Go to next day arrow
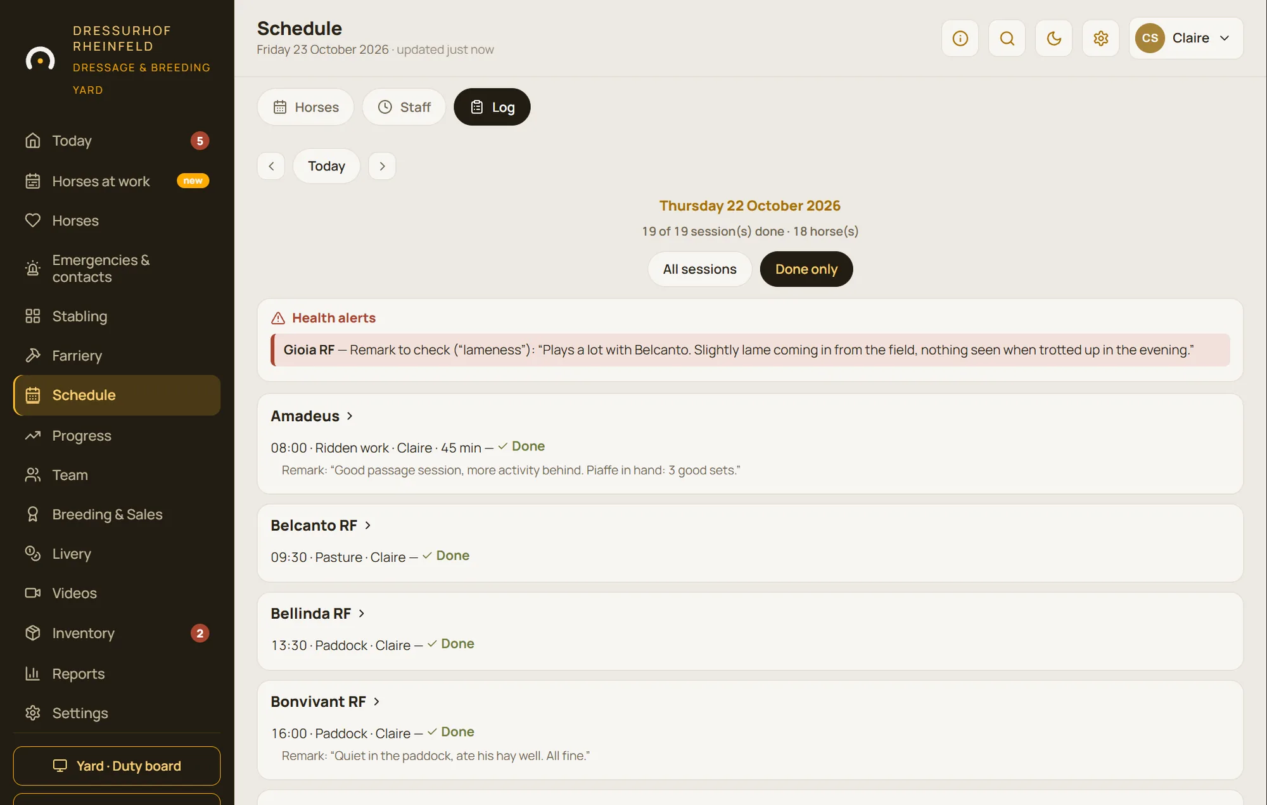The width and height of the screenshot is (1267, 805). point(382,166)
